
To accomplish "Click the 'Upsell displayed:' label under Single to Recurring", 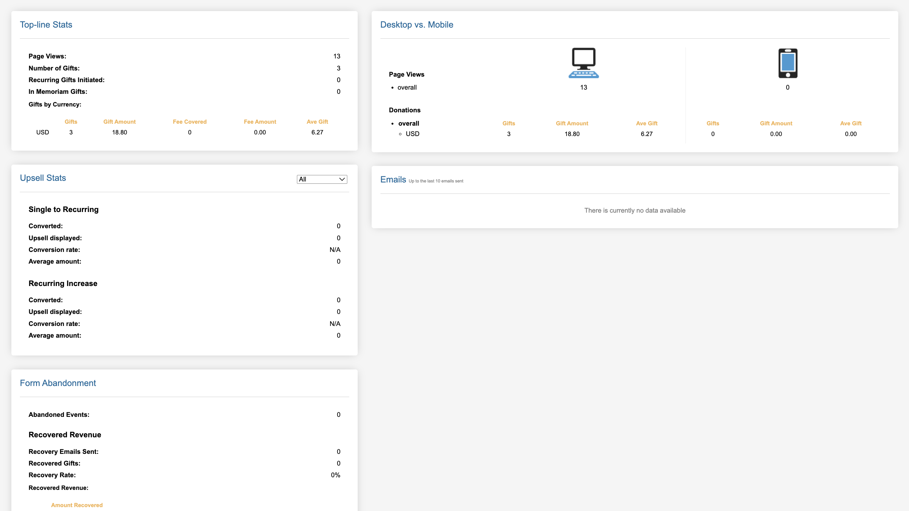I will pyautogui.click(x=55, y=238).
